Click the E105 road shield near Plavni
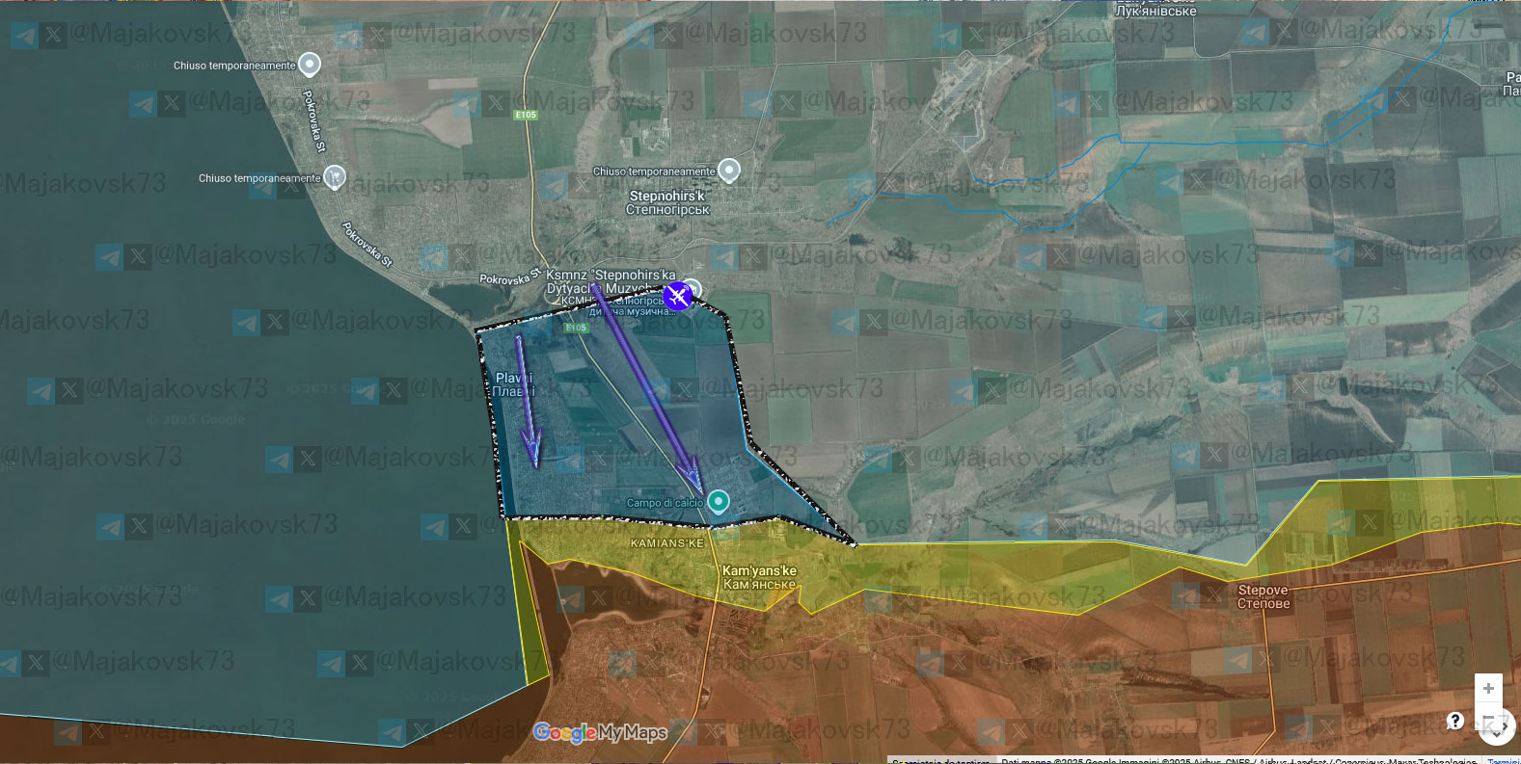Screen dimensions: 1521x764 576,328
